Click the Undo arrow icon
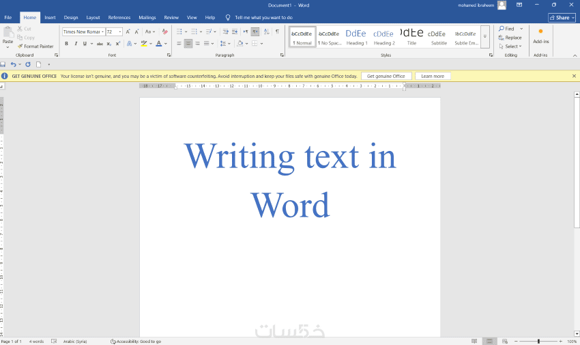 [13, 64]
